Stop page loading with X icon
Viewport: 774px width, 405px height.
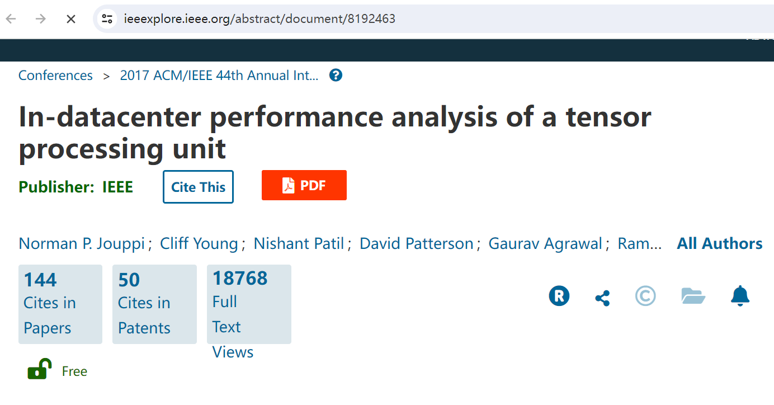tap(71, 19)
